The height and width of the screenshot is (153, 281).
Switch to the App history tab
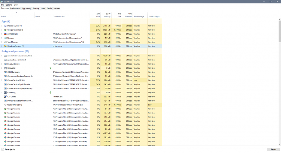click(x=27, y=8)
